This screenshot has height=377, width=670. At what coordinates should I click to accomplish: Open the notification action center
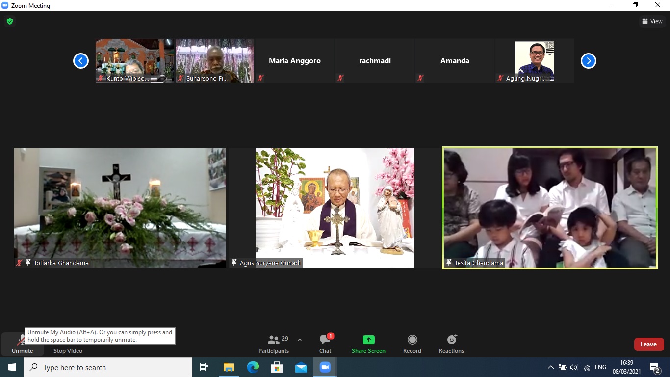click(655, 367)
